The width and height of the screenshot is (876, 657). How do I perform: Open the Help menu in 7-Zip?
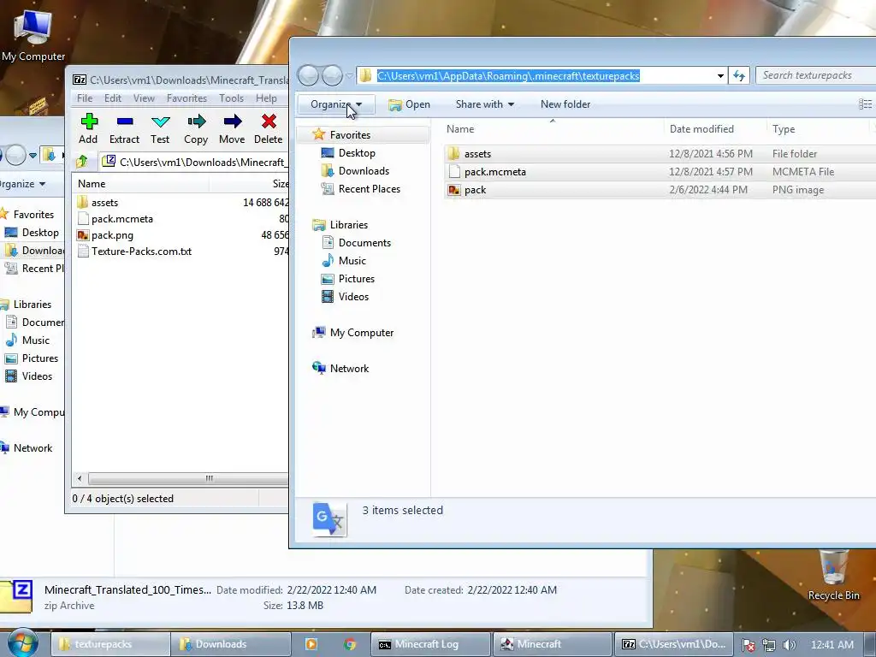[267, 98]
